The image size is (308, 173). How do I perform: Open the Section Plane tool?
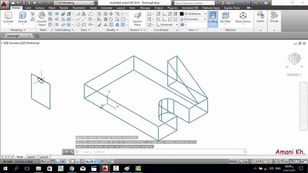(137, 19)
